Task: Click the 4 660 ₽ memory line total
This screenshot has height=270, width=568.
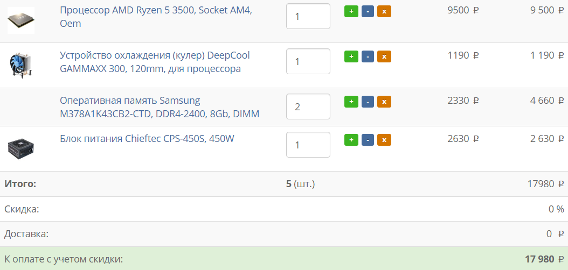Action: (547, 101)
